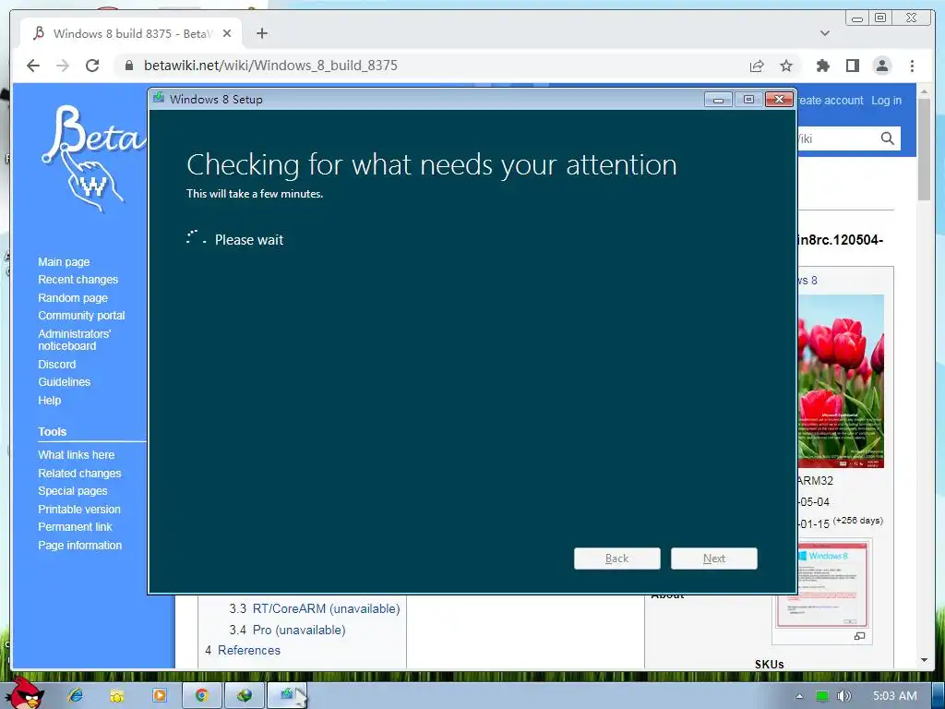Open a new Chrome tab

tap(261, 34)
